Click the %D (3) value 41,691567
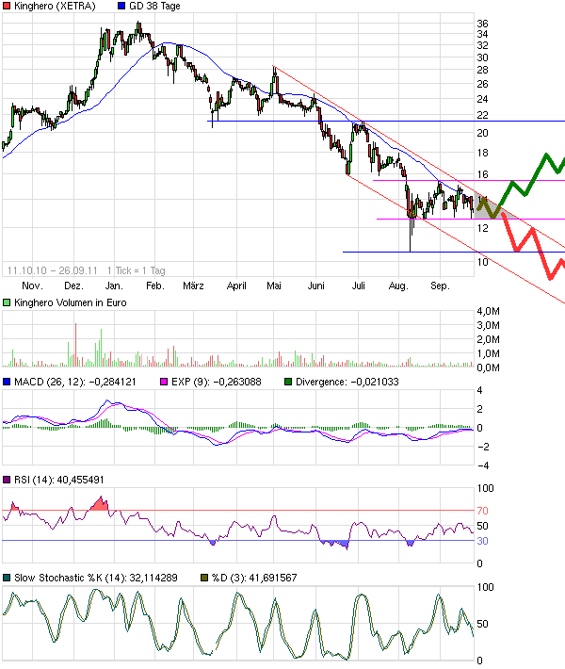Viewport: 565px width, 669px height. [x=272, y=578]
